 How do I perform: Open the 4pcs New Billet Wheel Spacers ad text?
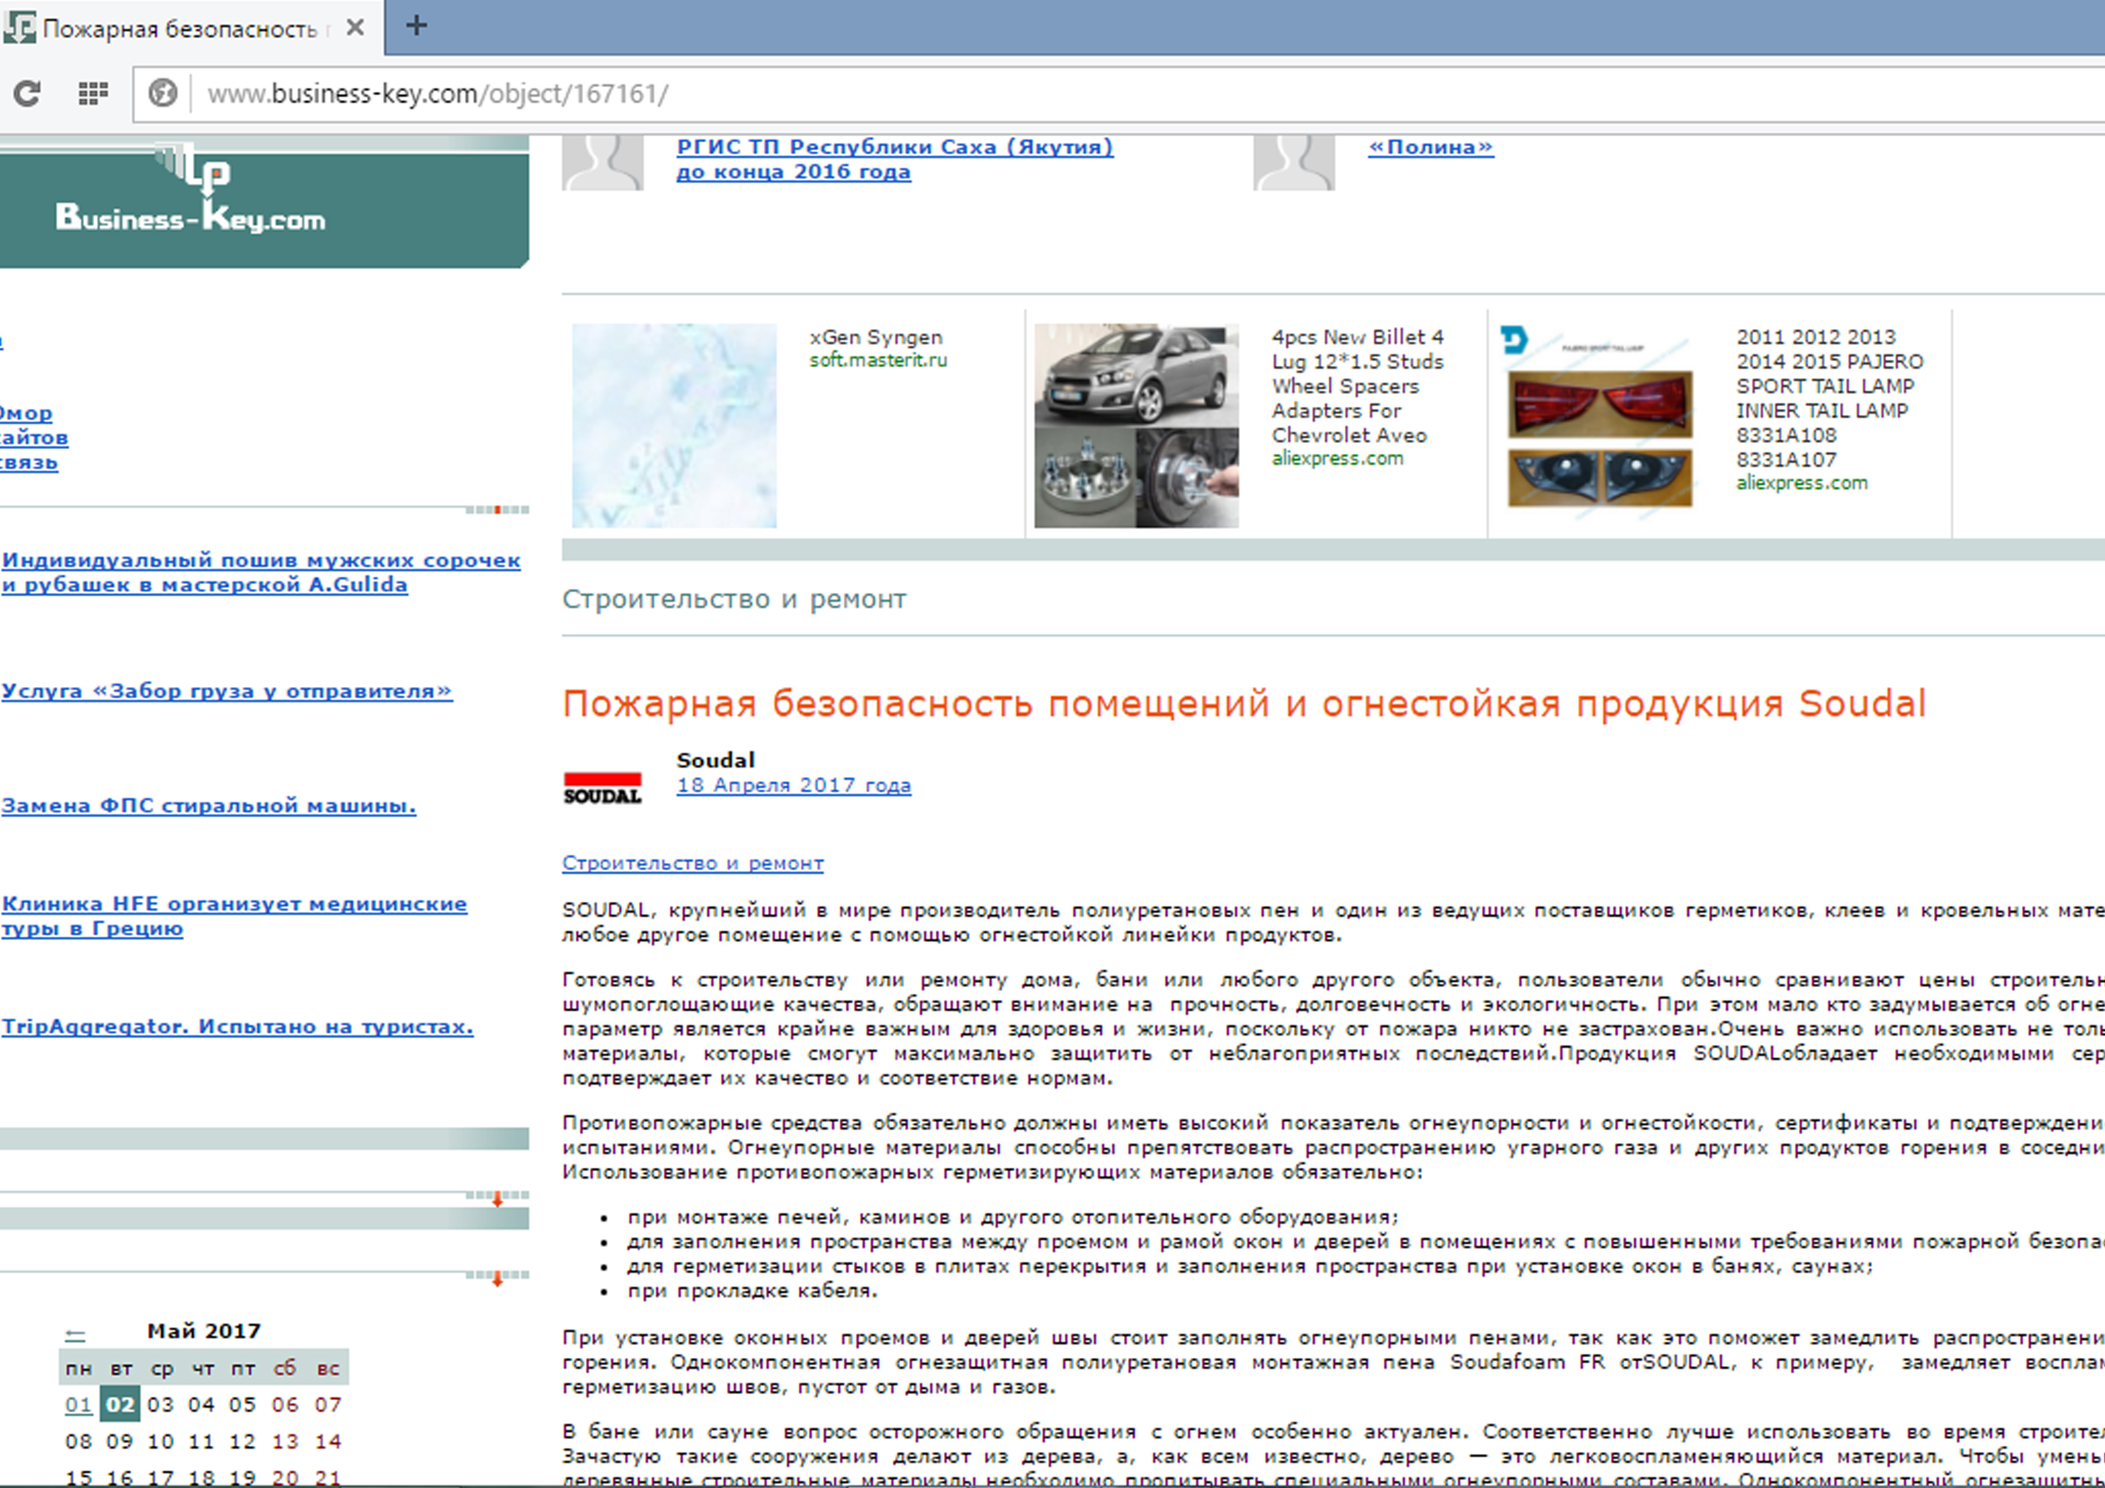coord(1358,386)
